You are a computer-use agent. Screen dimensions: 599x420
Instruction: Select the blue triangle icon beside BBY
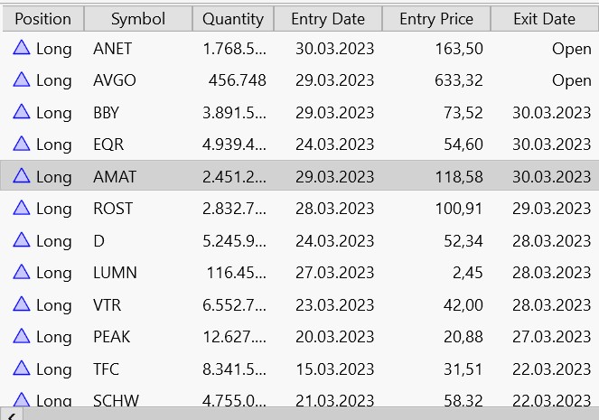(x=22, y=112)
